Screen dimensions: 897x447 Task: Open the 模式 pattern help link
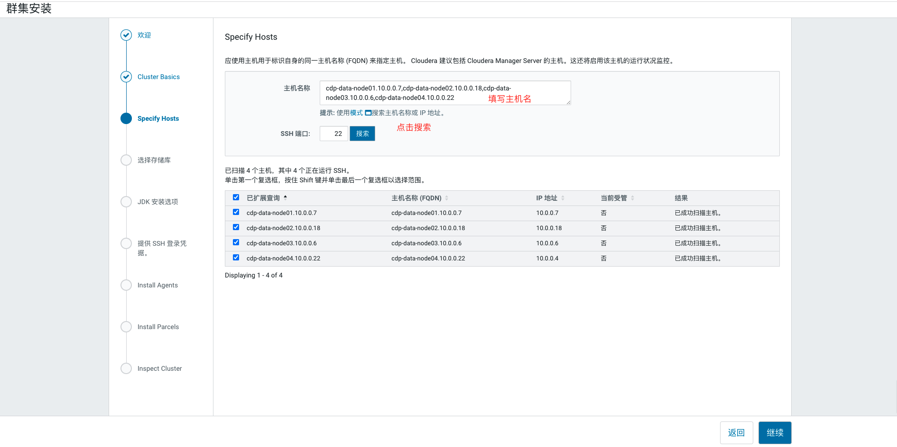(x=356, y=113)
